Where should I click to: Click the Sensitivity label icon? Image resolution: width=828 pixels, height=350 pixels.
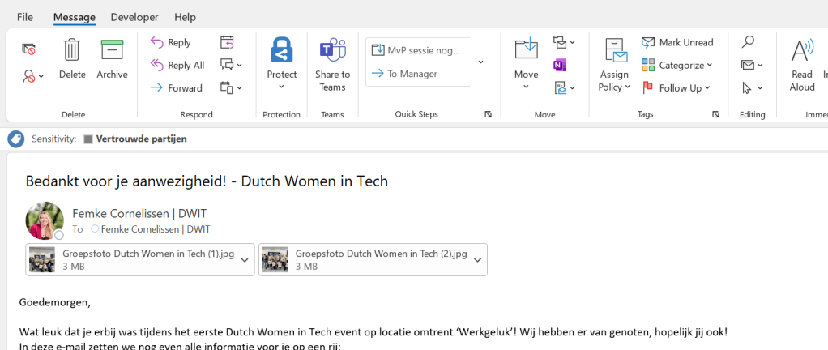[x=16, y=139]
